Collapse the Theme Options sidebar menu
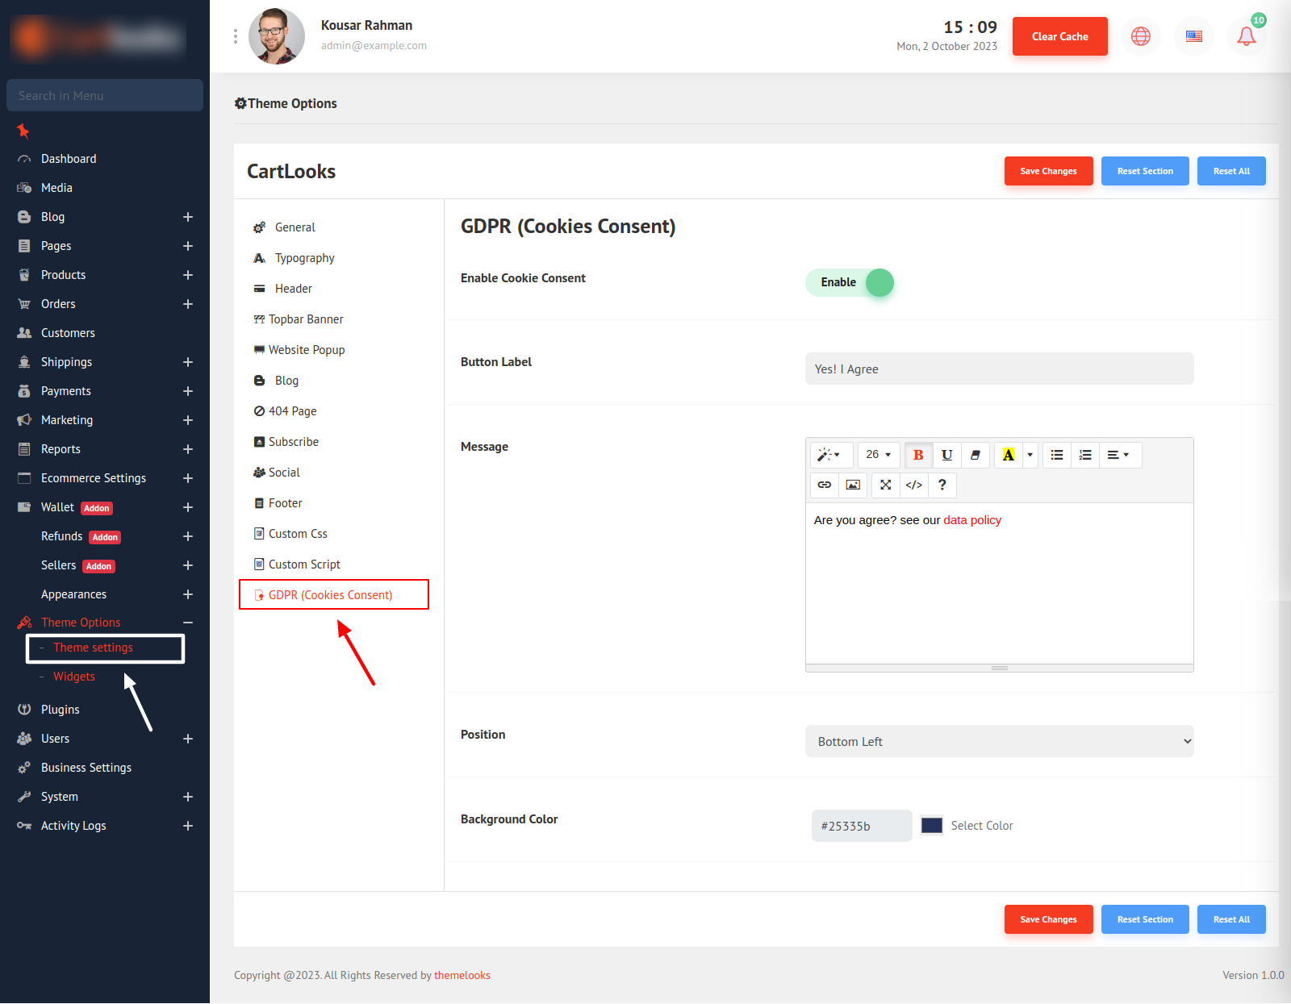The image size is (1291, 1004). (x=187, y=623)
